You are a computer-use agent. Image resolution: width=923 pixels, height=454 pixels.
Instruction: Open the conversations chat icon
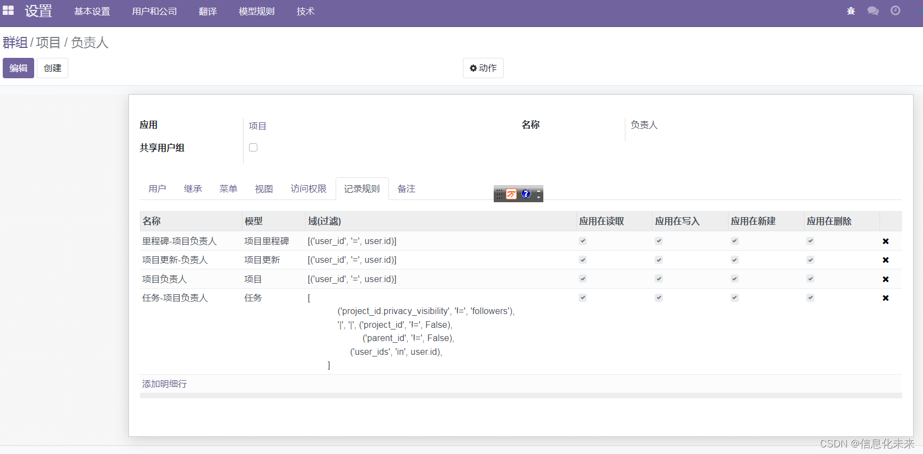point(873,11)
